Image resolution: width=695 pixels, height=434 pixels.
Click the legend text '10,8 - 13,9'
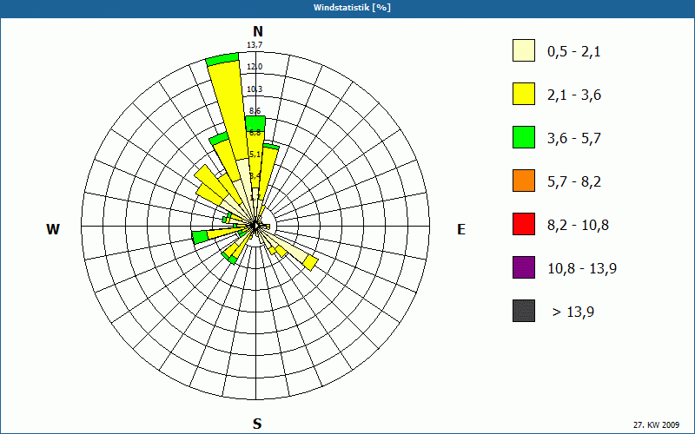coord(582,269)
